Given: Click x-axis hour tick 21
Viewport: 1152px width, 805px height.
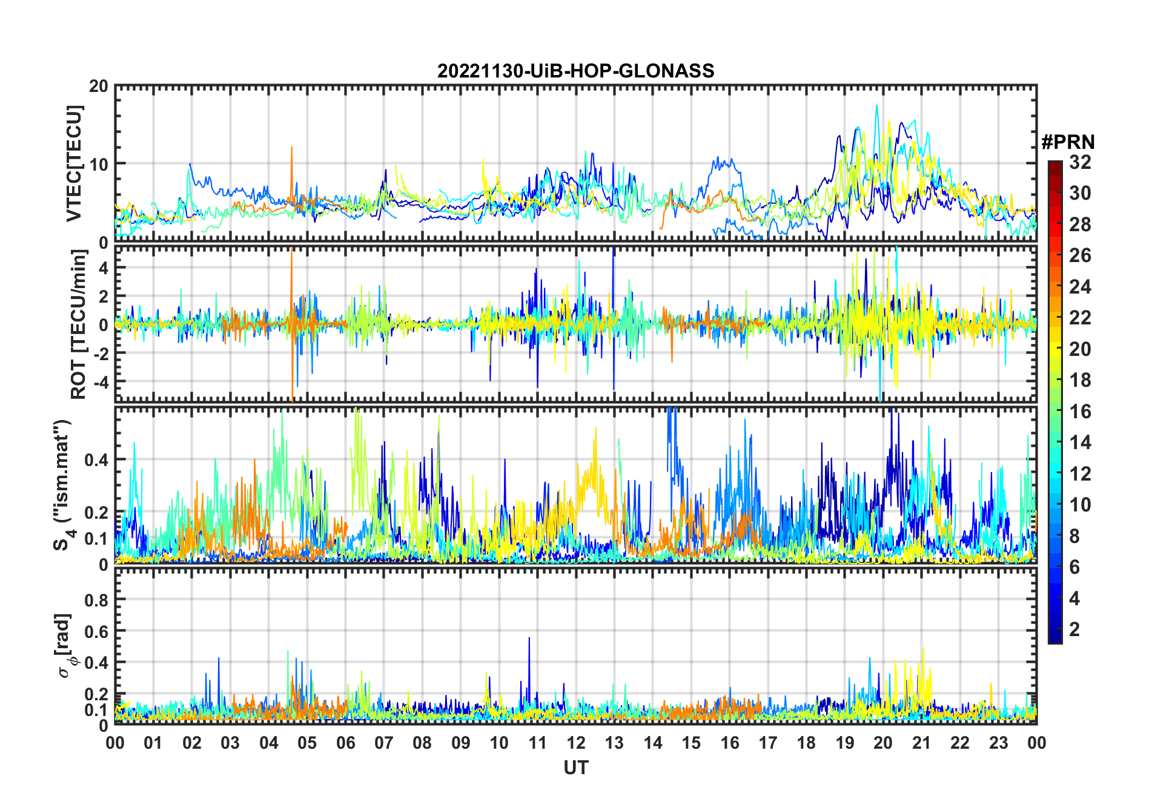Looking at the screenshot, I should (x=922, y=743).
